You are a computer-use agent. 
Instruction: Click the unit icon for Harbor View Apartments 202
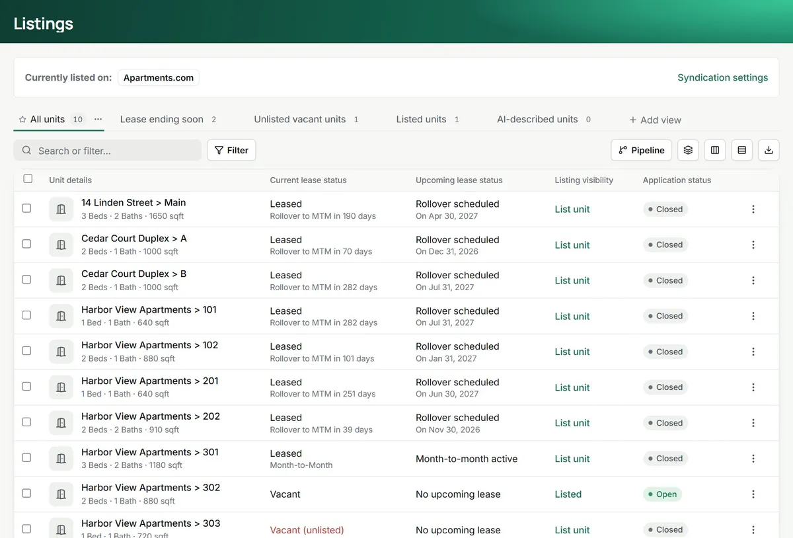point(61,423)
